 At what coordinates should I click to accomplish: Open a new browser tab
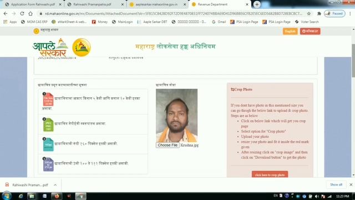(x=257, y=4)
